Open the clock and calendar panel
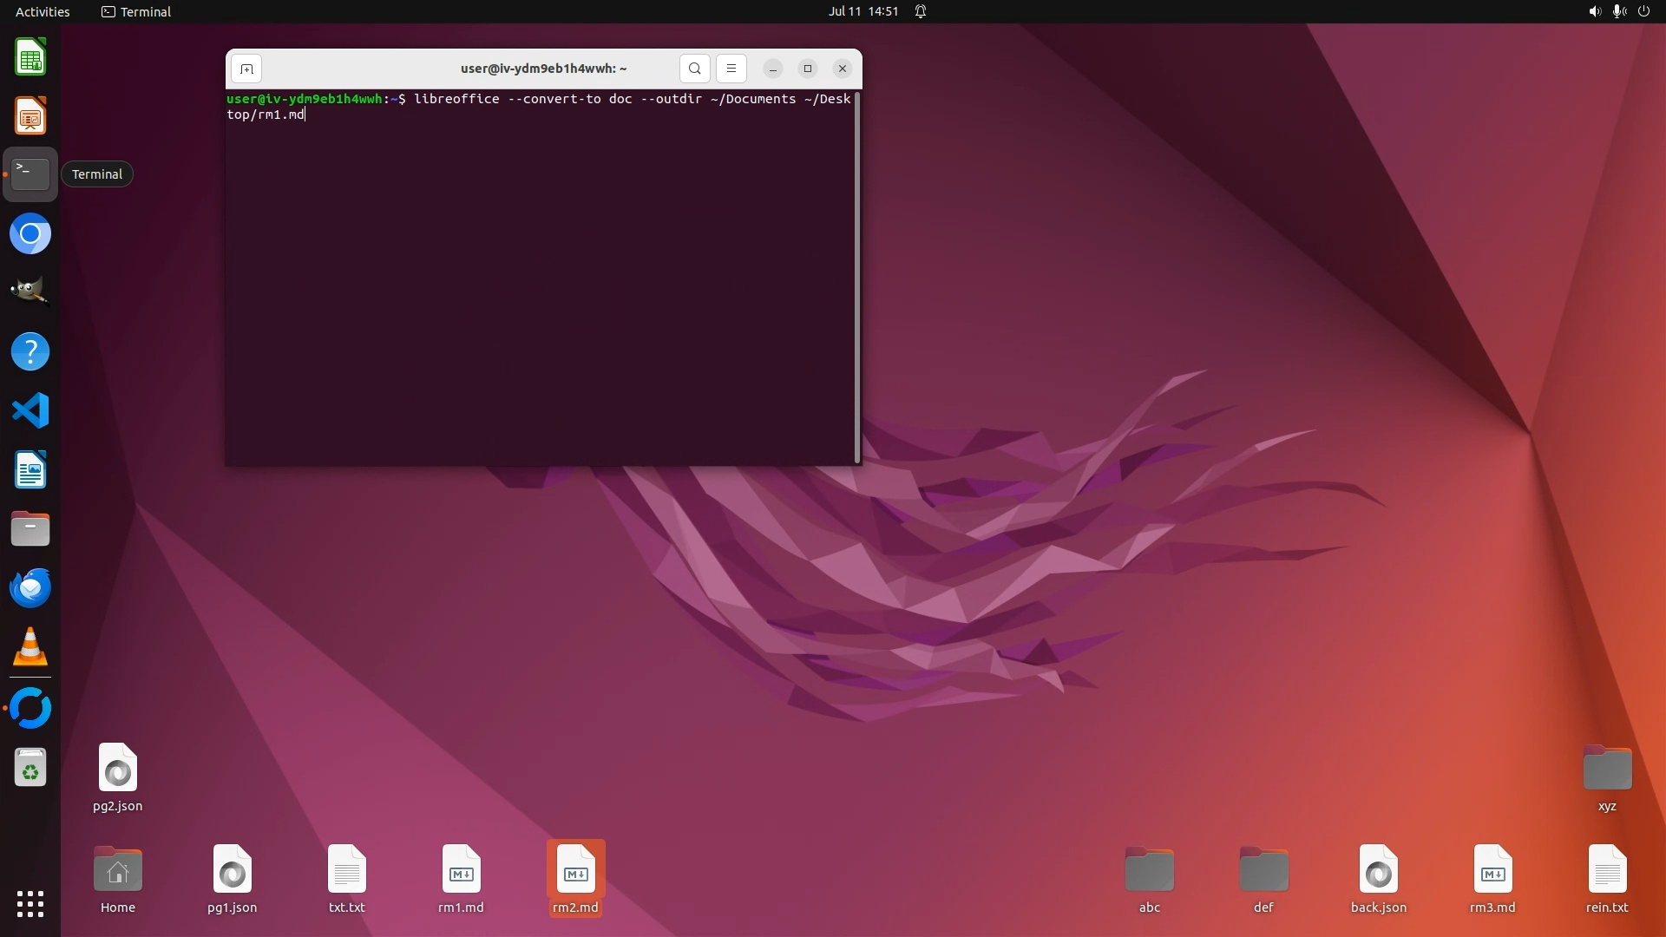The height and width of the screenshot is (937, 1666). point(863,11)
